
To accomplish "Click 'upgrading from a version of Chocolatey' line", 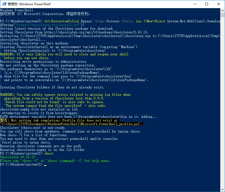I will point(54,98).
